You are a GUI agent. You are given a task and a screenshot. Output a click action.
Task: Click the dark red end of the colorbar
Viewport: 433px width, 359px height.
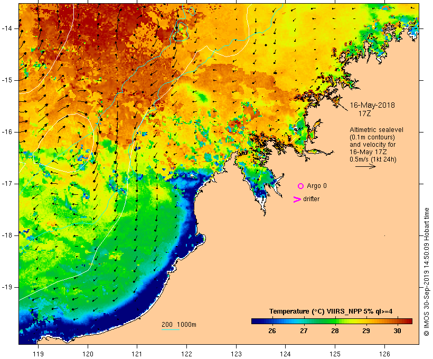tap(408, 321)
